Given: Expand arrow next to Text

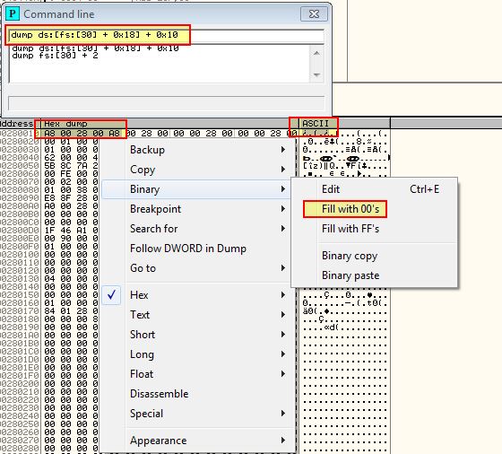Looking at the screenshot, I should pyautogui.click(x=283, y=315).
